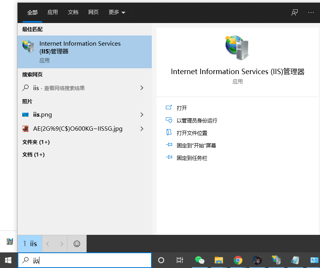Select 固定到任务栏 to pin to taskbar

(x=192, y=158)
